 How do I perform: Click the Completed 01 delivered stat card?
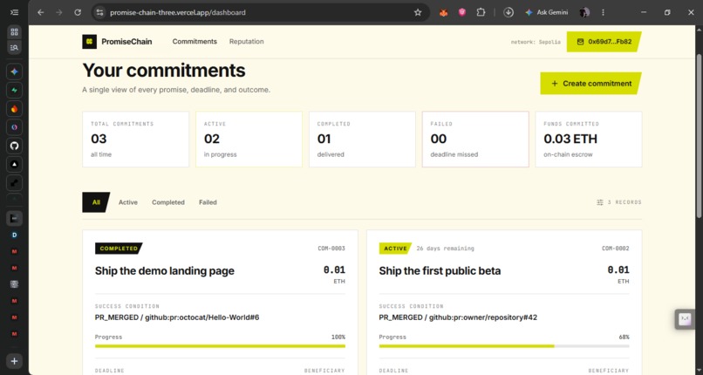[362, 140]
